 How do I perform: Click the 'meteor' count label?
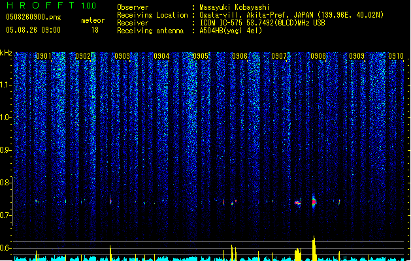pos(93,20)
